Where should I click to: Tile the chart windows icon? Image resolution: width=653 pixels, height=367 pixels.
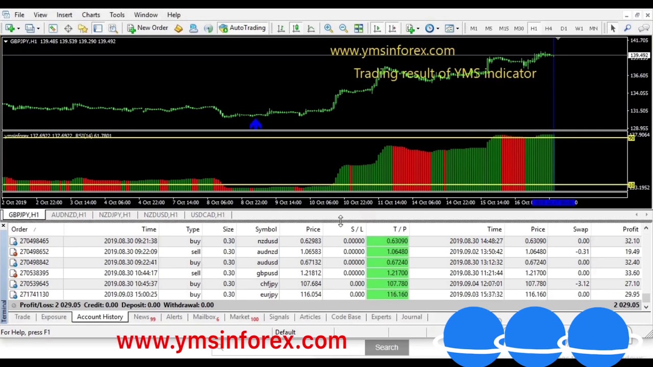click(359, 28)
